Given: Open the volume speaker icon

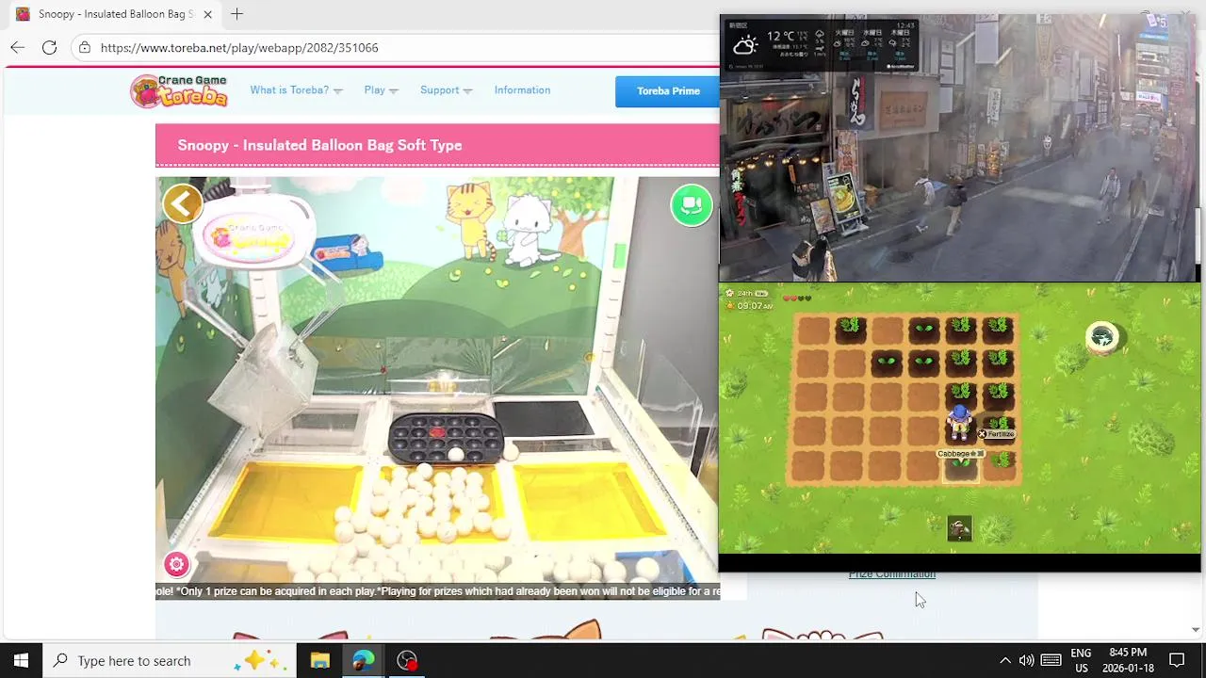Looking at the screenshot, I should tap(1026, 660).
